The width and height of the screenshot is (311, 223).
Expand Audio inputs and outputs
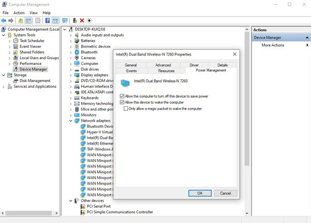(71, 35)
